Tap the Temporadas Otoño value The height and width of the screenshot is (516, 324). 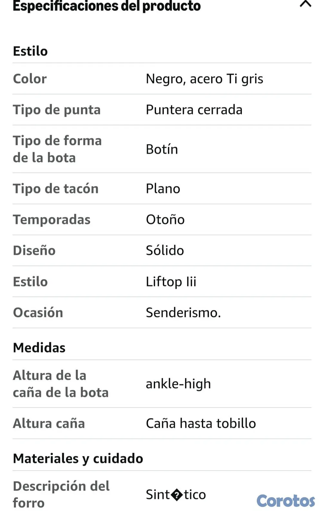point(165,220)
